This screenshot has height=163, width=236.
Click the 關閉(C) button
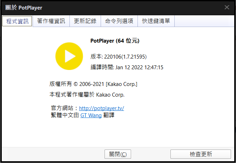[x=118, y=154]
